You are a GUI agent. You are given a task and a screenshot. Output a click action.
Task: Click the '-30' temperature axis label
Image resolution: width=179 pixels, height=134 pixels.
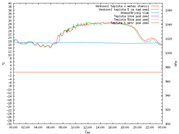pos(9,124)
